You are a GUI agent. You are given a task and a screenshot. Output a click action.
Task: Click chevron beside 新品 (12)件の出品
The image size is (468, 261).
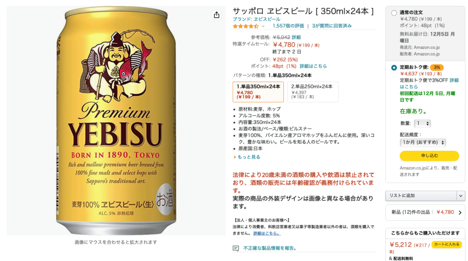460,213
